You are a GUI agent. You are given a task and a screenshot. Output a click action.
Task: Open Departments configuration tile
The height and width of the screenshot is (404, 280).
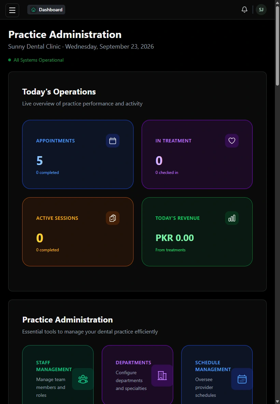click(137, 375)
